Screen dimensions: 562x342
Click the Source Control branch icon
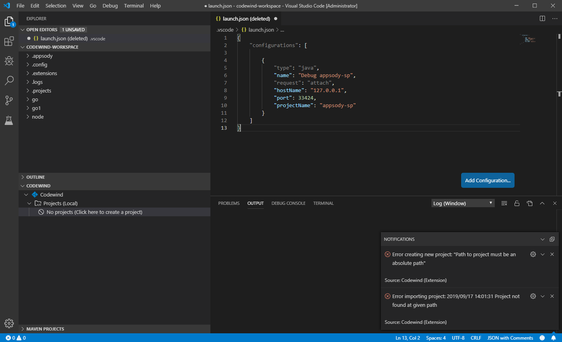(x=9, y=100)
